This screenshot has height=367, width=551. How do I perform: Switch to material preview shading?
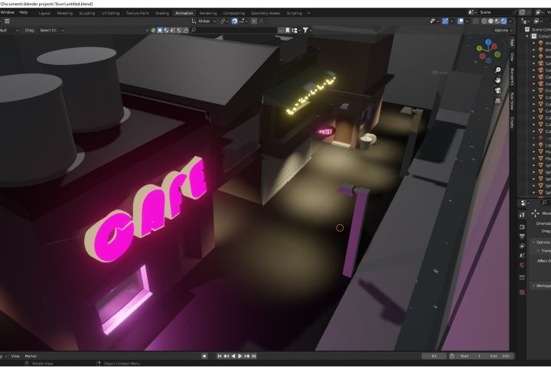pyautogui.click(x=497, y=21)
